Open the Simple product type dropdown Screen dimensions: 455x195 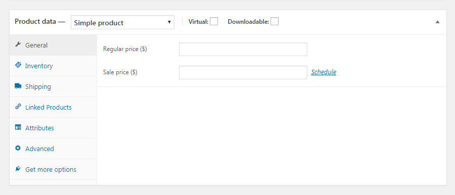pyautogui.click(x=122, y=22)
